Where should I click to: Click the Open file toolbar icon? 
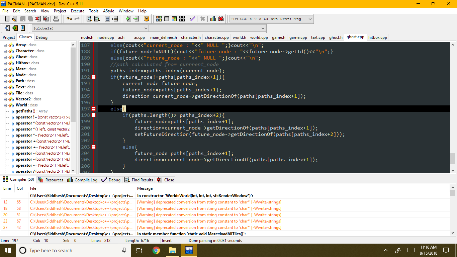pos(15,19)
